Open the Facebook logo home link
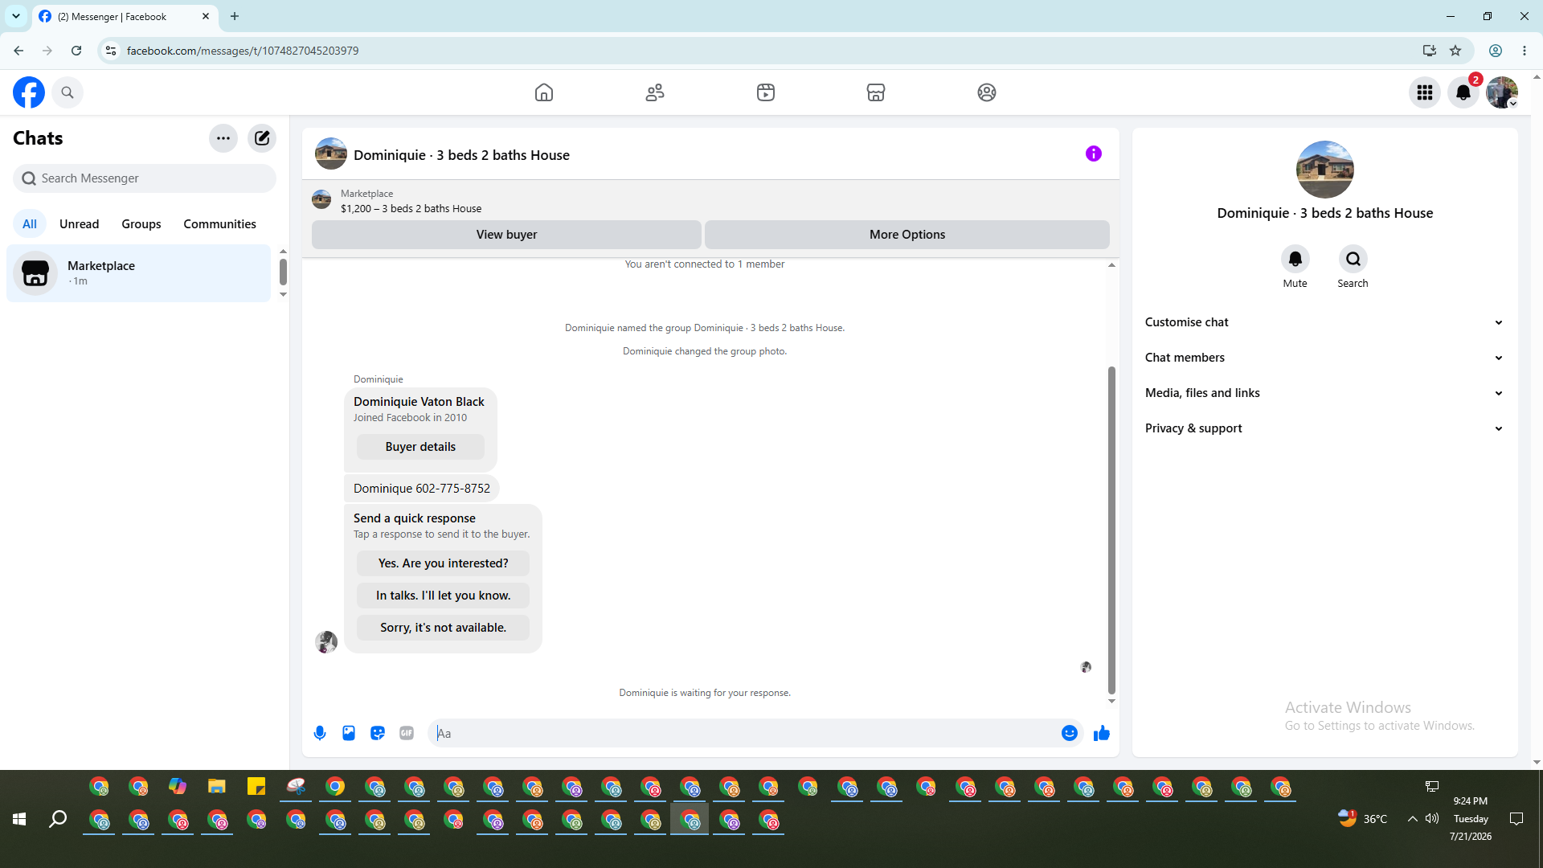This screenshot has height=868, width=1543. pyautogui.click(x=29, y=92)
